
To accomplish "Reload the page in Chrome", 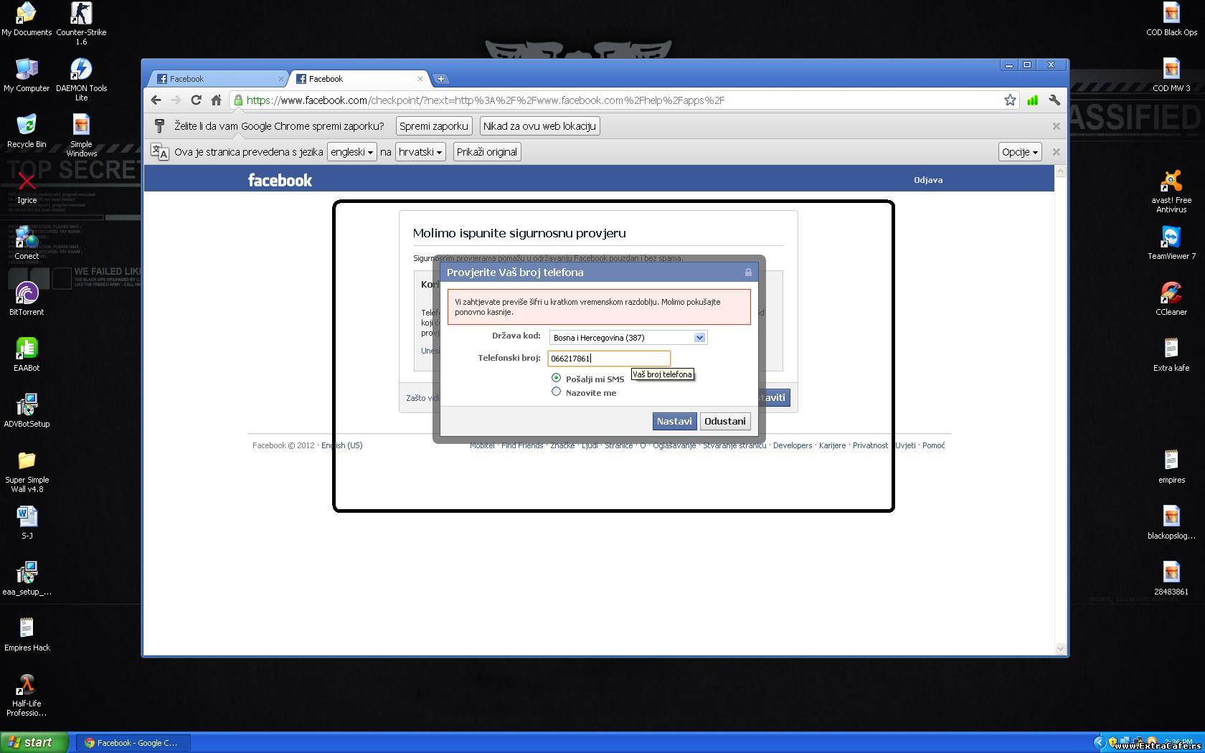I will pyautogui.click(x=196, y=100).
